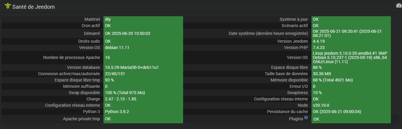The height and width of the screenshot is (129, 402).
Task: Select the Version PHP value 7.4.33
Action: [x=319, y=48]
